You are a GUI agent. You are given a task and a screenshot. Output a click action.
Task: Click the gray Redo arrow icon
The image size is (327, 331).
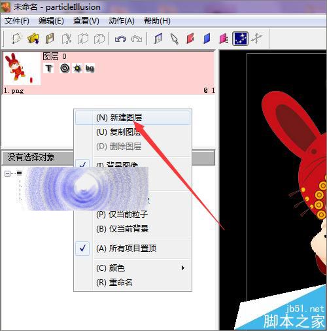point(137,39)
